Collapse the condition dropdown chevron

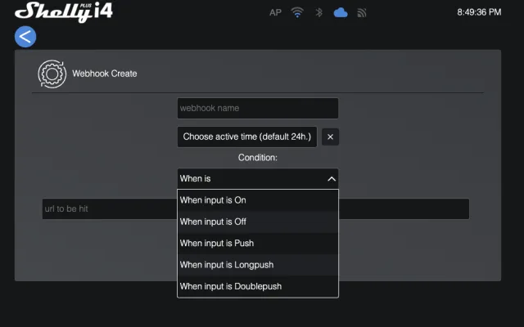331,178
